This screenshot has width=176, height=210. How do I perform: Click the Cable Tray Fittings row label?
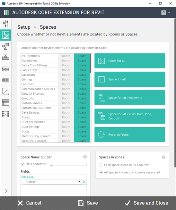(34, 65)
